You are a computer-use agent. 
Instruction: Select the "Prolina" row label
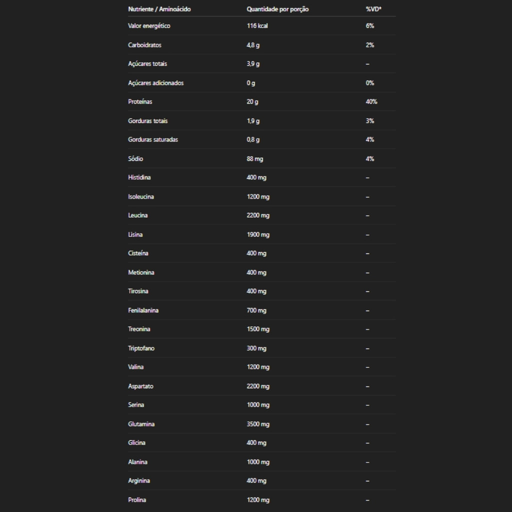pyautogui.click(x=137, y=499)
